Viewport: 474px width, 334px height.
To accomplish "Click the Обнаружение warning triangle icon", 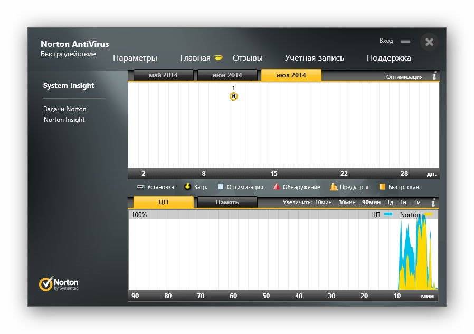I will coord(276,187).
